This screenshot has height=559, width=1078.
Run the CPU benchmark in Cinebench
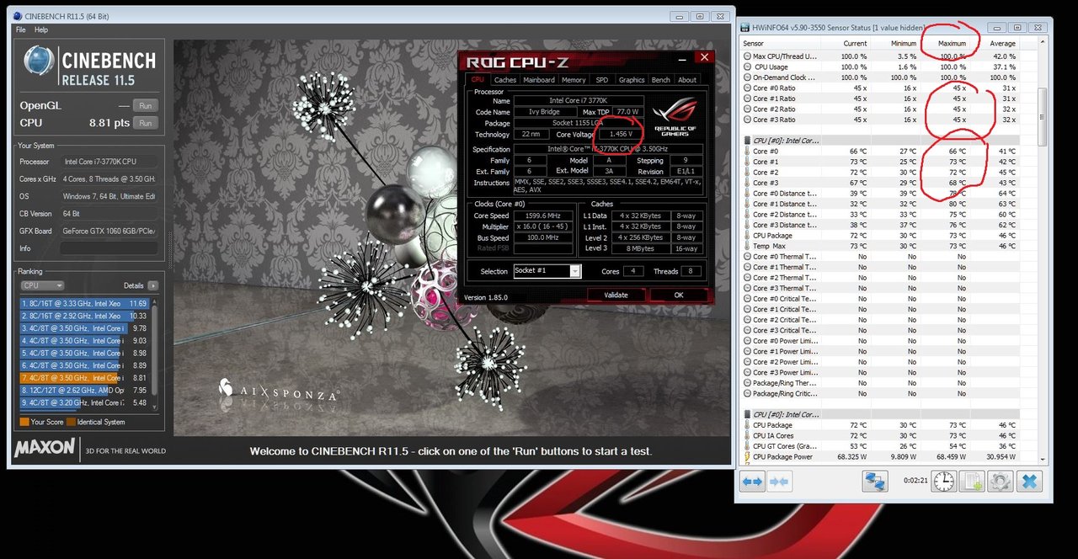click(145, 123)
